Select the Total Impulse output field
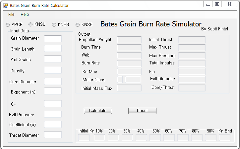Viewport: 240px width, 149px height. 192,63
